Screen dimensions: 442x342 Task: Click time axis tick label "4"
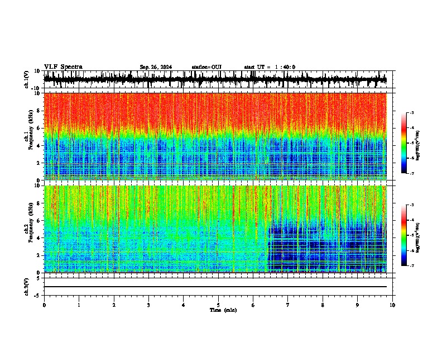(184, 305)
